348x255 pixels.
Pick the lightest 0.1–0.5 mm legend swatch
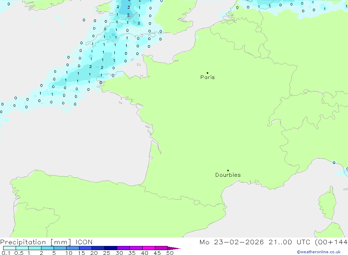point(9,248)
